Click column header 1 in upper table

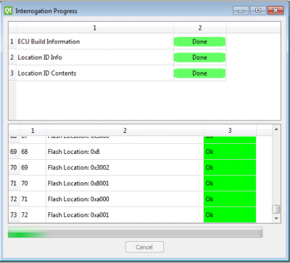coord(95,28)
